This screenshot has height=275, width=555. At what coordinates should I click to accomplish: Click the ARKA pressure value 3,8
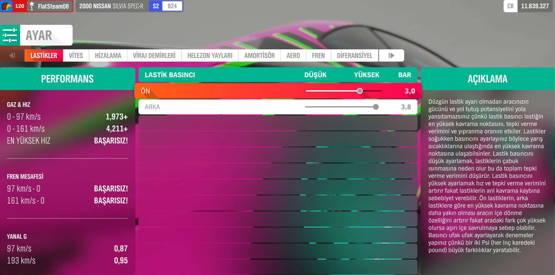click(406, 107)
